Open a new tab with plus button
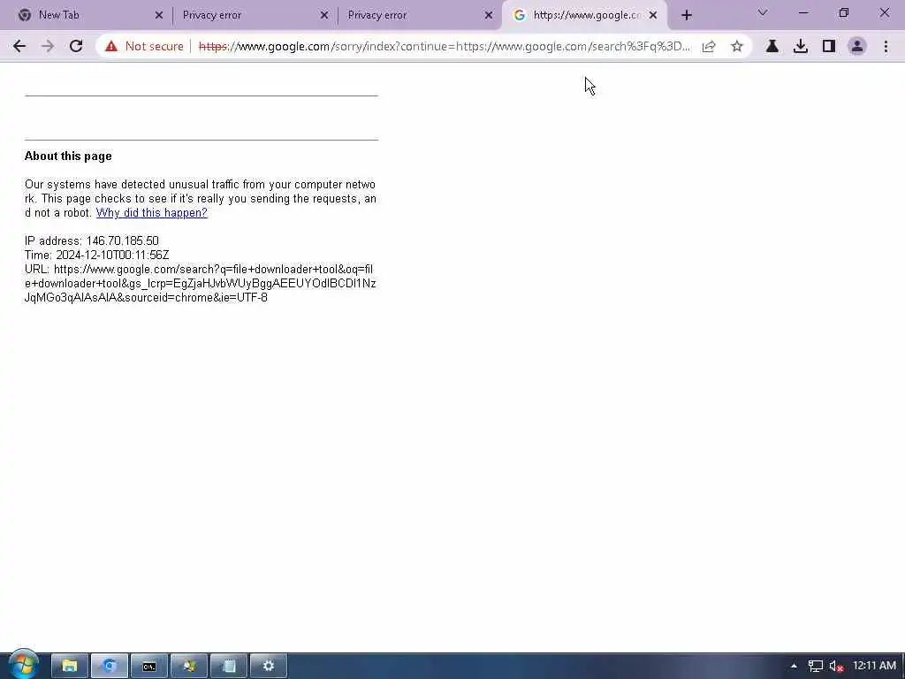 point(686,15)
